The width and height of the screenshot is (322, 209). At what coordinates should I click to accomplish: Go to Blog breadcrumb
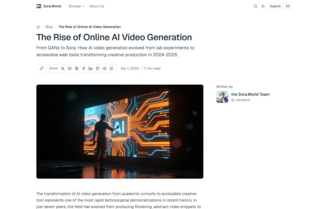(x=49, y=27)
